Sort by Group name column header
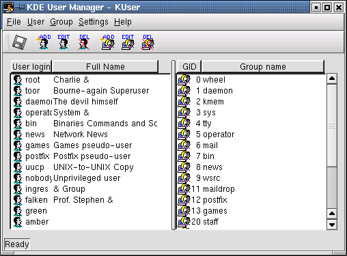This screenshot has height=256, width=347. 263,67
